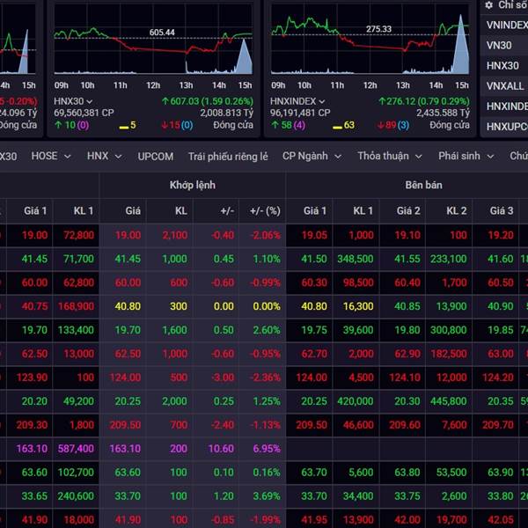Click the 2,008.813 Tỷ value text
Viewport: 528px width, 528px height.
(x=227, y=113)
